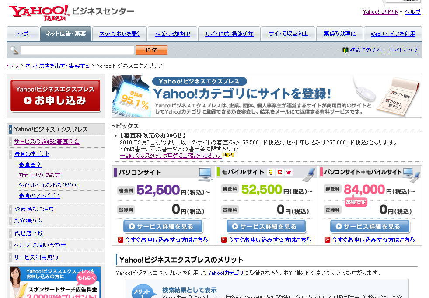The width and height of the screenshot is (429, 298).
Task: Click the スポンサードサーチ promotion banner
Action: 56,282
